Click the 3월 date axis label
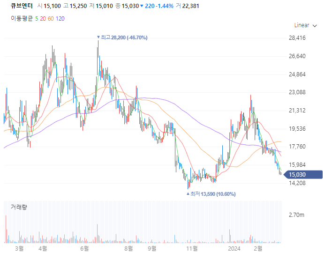The width and height of the screenshot is (325, 260). pyautogui.click(x=19, y=248)
